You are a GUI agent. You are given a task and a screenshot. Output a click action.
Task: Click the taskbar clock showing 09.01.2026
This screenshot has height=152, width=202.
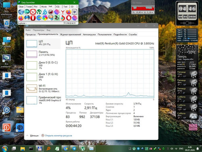click(x=190, y=149)
